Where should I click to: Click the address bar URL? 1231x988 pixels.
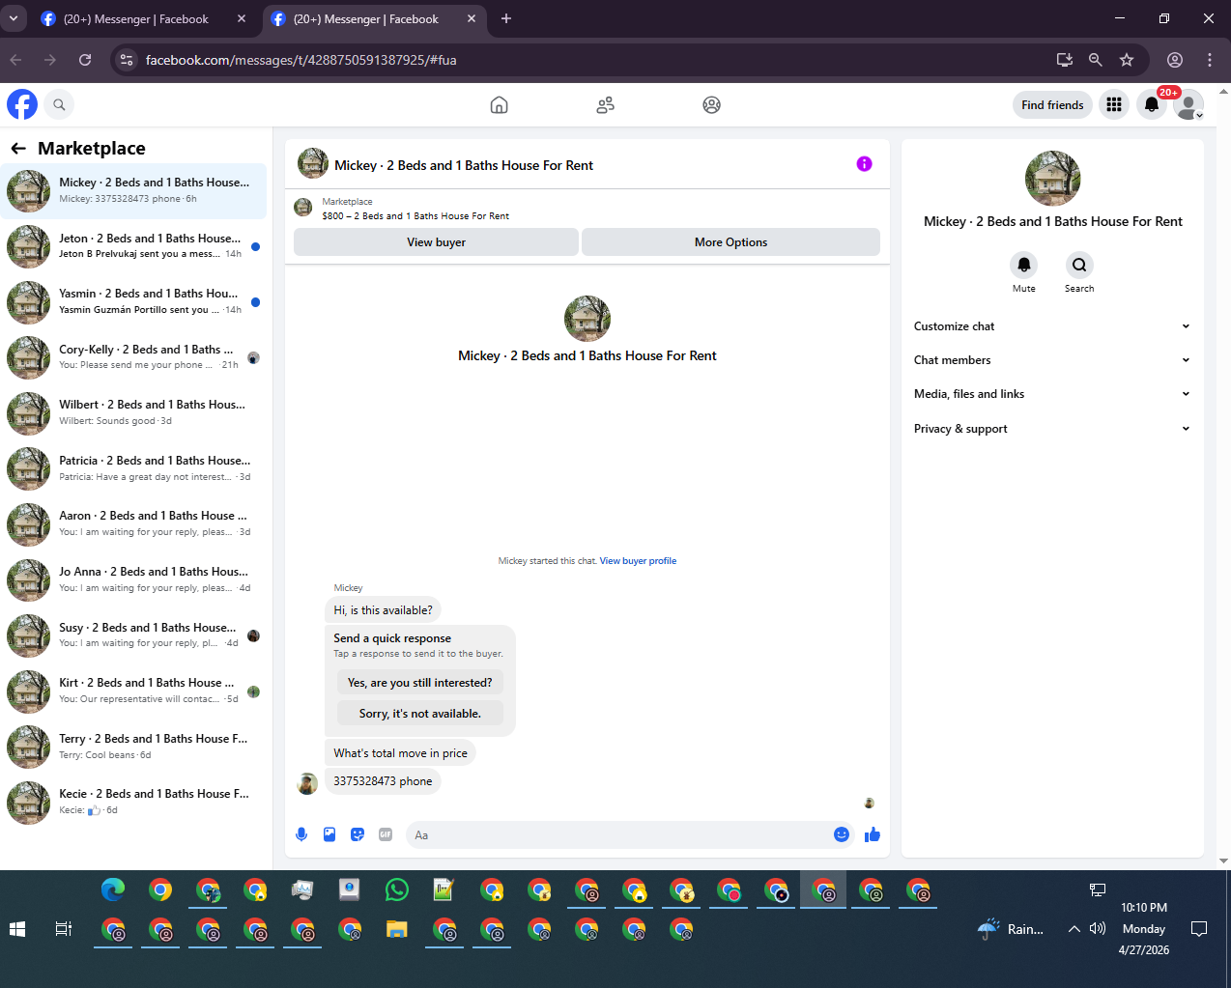301,60
